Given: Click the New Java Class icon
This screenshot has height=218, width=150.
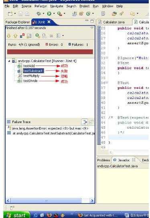Looking at the screenshot, I should pyautogui.click(x=88, y=14).
